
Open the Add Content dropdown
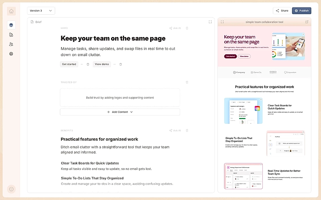tap(120, 112)
